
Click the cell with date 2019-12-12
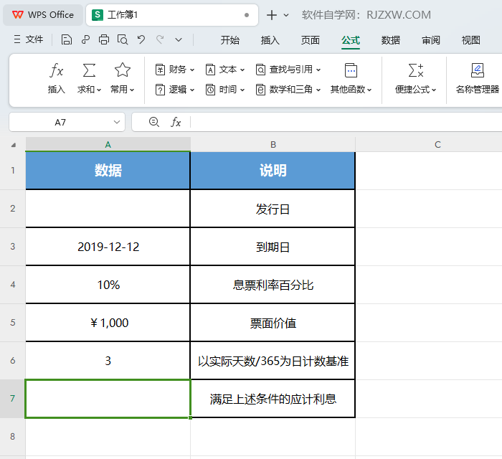pyautogui.click(x=108, y=247)
